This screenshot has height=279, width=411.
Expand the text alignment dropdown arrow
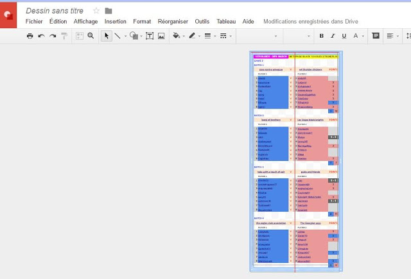pyautogui.click(x=398, y=36)
